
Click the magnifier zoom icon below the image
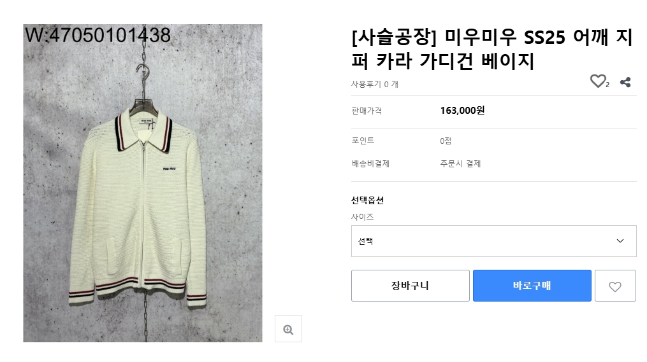(x=288, y=329)
